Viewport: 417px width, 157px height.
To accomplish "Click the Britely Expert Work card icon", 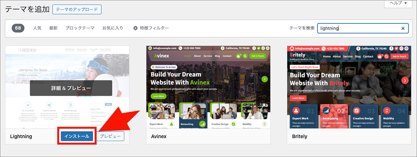I will [296, 110].
